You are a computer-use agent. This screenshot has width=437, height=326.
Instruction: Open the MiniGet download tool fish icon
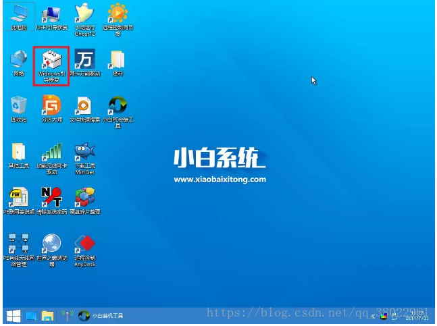coord(84,159)
